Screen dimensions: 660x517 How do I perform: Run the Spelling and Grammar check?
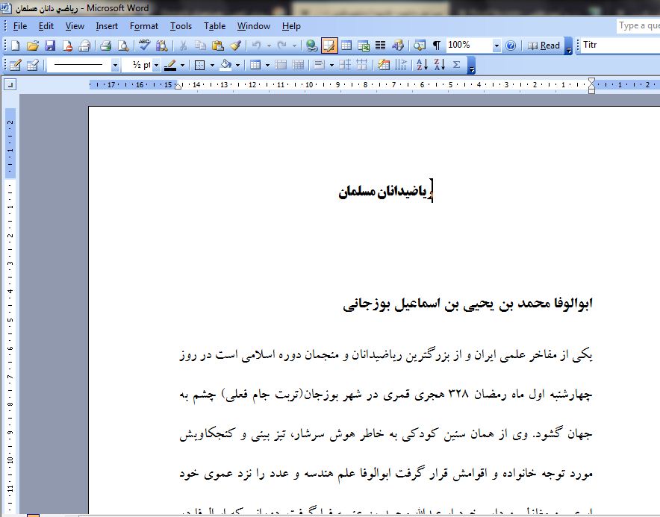click(144, 46)
